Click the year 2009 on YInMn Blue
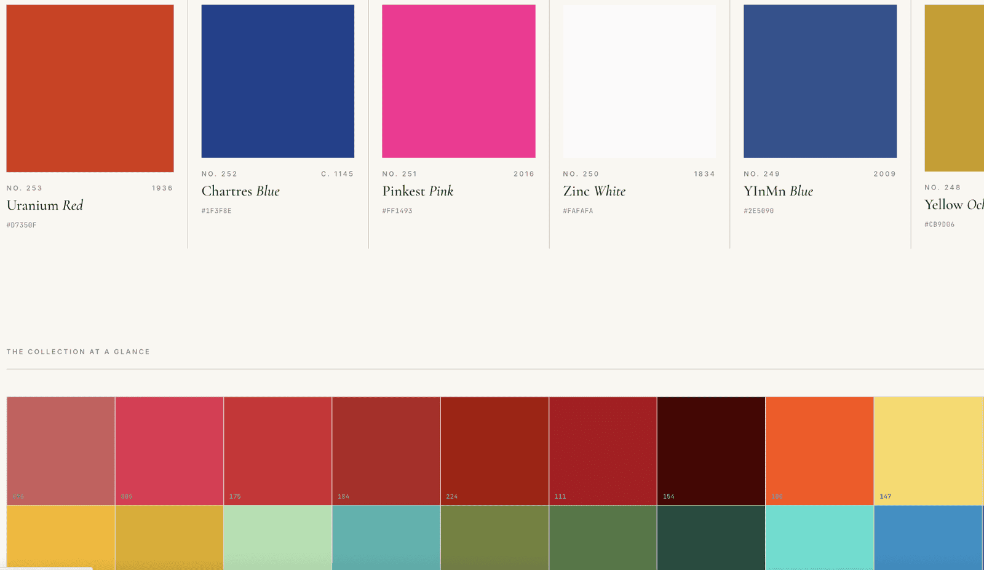984x570 pixels. (885, 174)
